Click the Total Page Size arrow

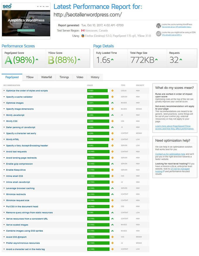pos(156,59)
